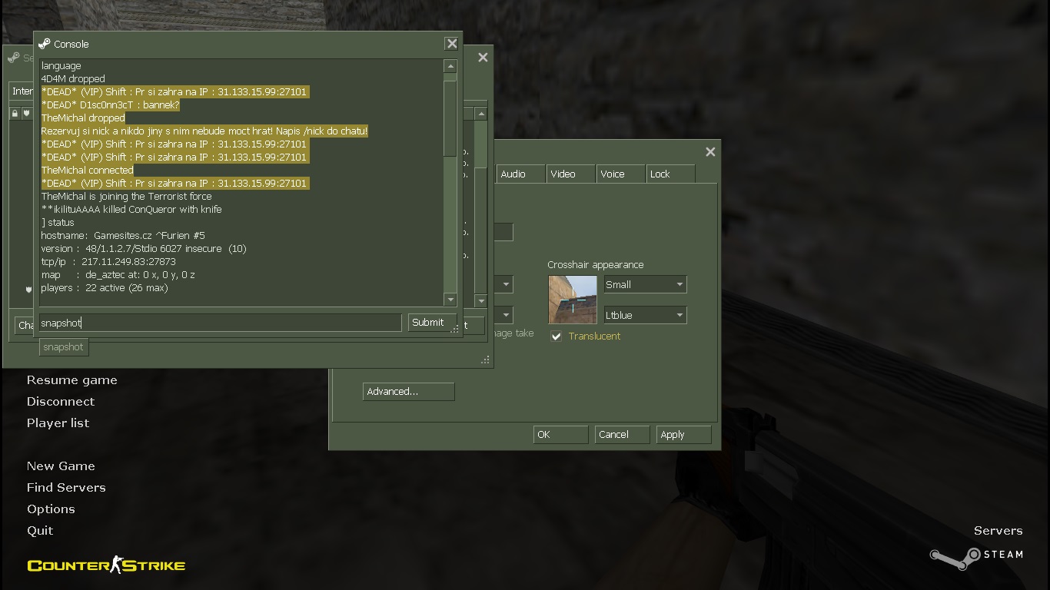
Task: Click the Steam icon in Console title bar
Action: 45,44
